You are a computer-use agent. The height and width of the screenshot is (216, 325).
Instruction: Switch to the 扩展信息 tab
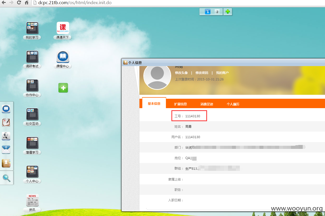(181, 104)
